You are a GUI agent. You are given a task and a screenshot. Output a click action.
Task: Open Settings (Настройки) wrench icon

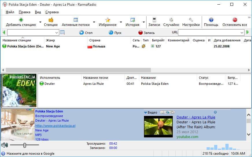(x=191, y=20)
